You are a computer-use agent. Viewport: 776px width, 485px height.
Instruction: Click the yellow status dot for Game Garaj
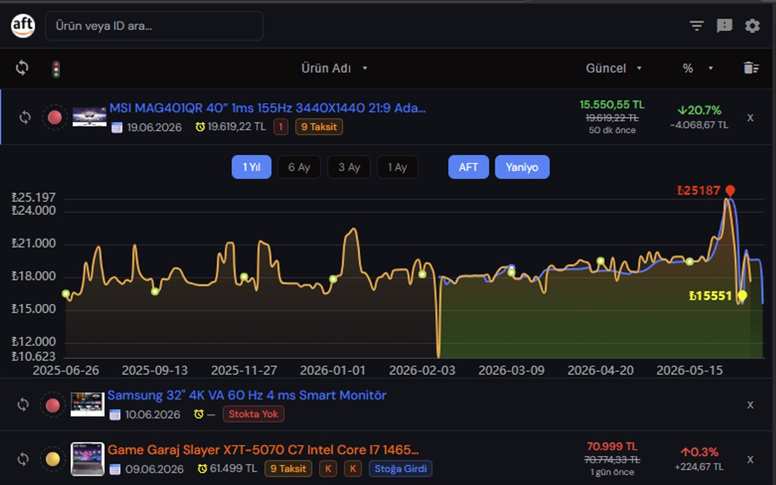(x=53, y=459)
